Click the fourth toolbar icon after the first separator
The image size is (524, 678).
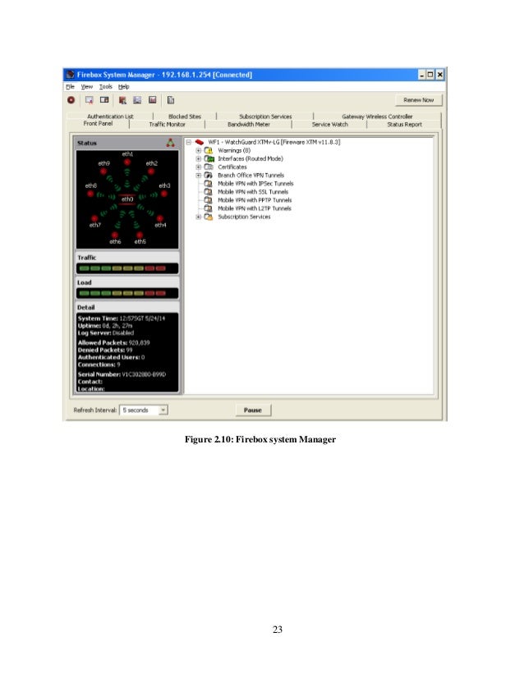(x=122, y=100)
